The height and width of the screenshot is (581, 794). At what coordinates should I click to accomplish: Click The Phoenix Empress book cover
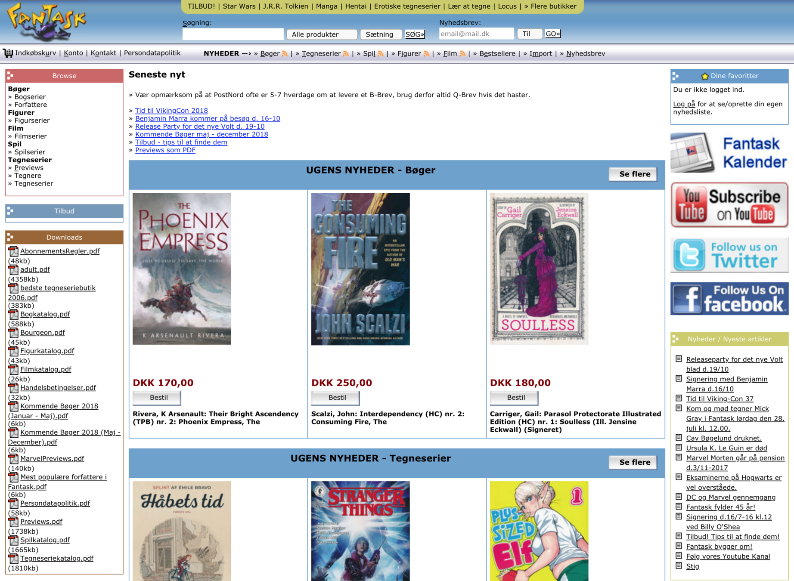(182, 269)
